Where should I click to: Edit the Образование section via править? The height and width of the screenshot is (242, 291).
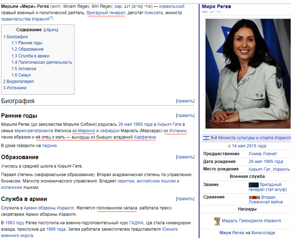[185, 157]
